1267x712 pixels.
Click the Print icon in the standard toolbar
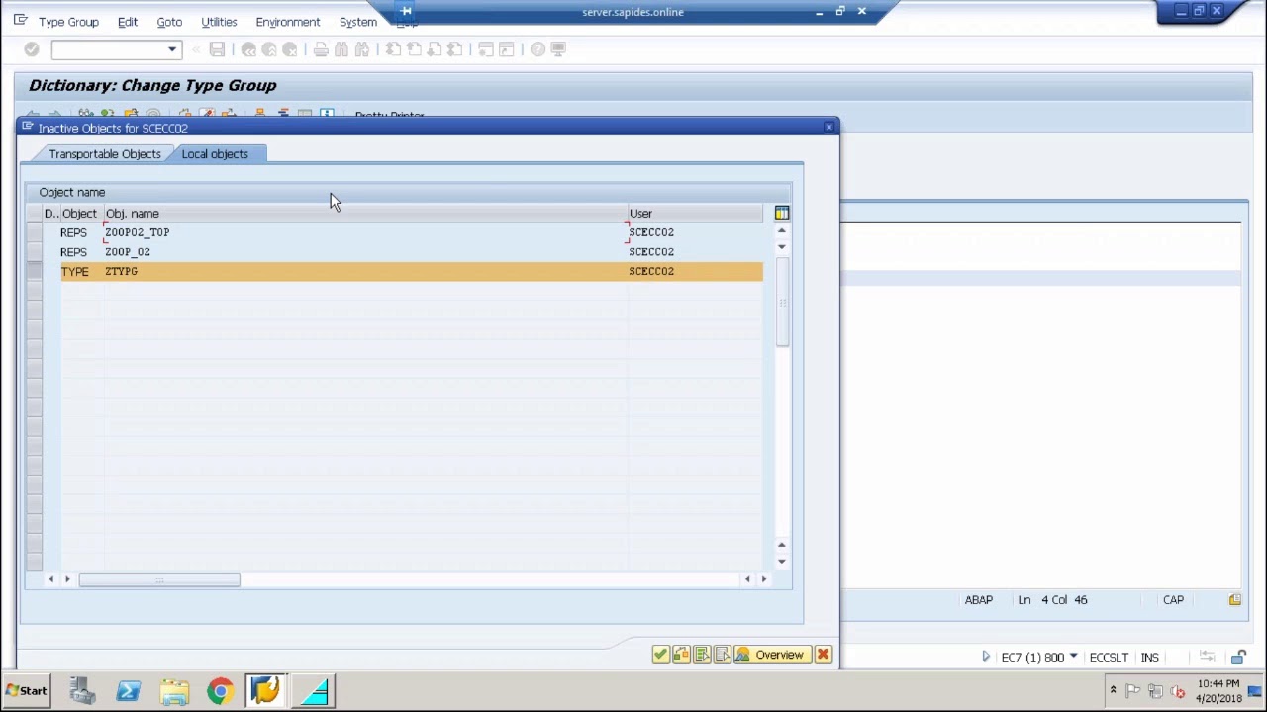pyautogui.click(x=321, y=49)
